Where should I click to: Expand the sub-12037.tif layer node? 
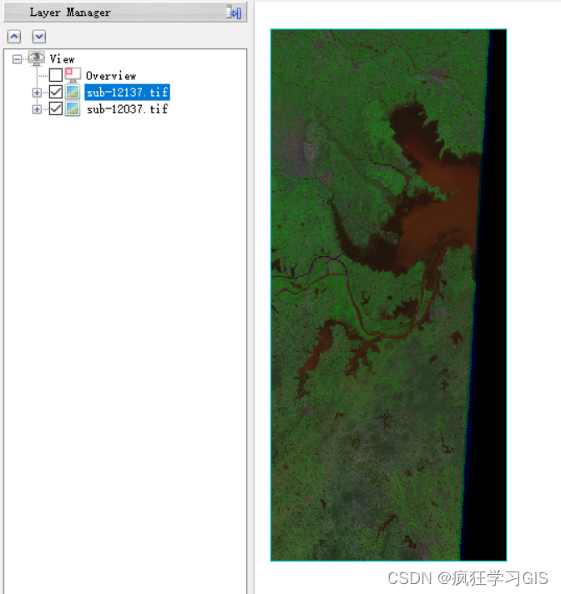click(x=37, y=109)
